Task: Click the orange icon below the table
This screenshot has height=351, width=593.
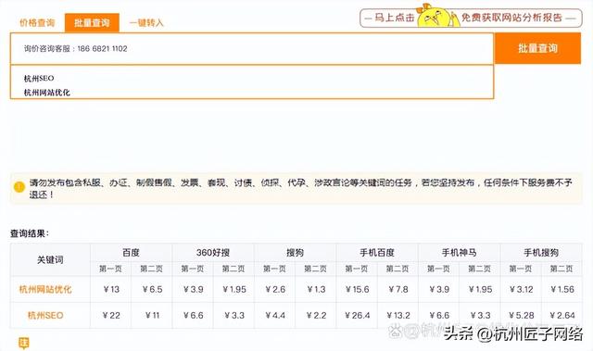Action: [23, 343]
